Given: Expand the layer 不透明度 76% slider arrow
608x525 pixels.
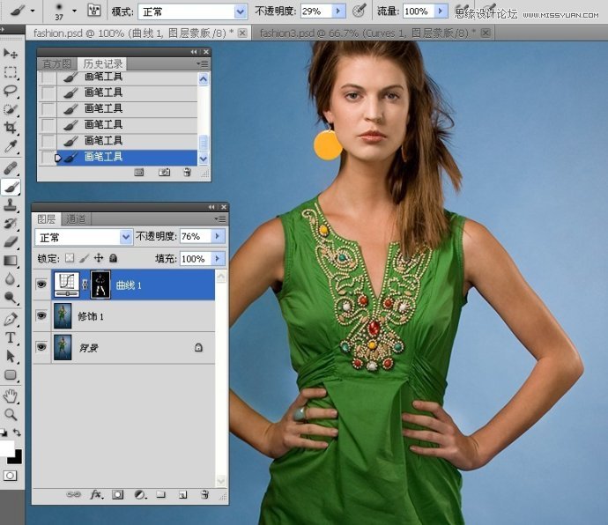Looking at the screenshot, I should coord(219,237).
